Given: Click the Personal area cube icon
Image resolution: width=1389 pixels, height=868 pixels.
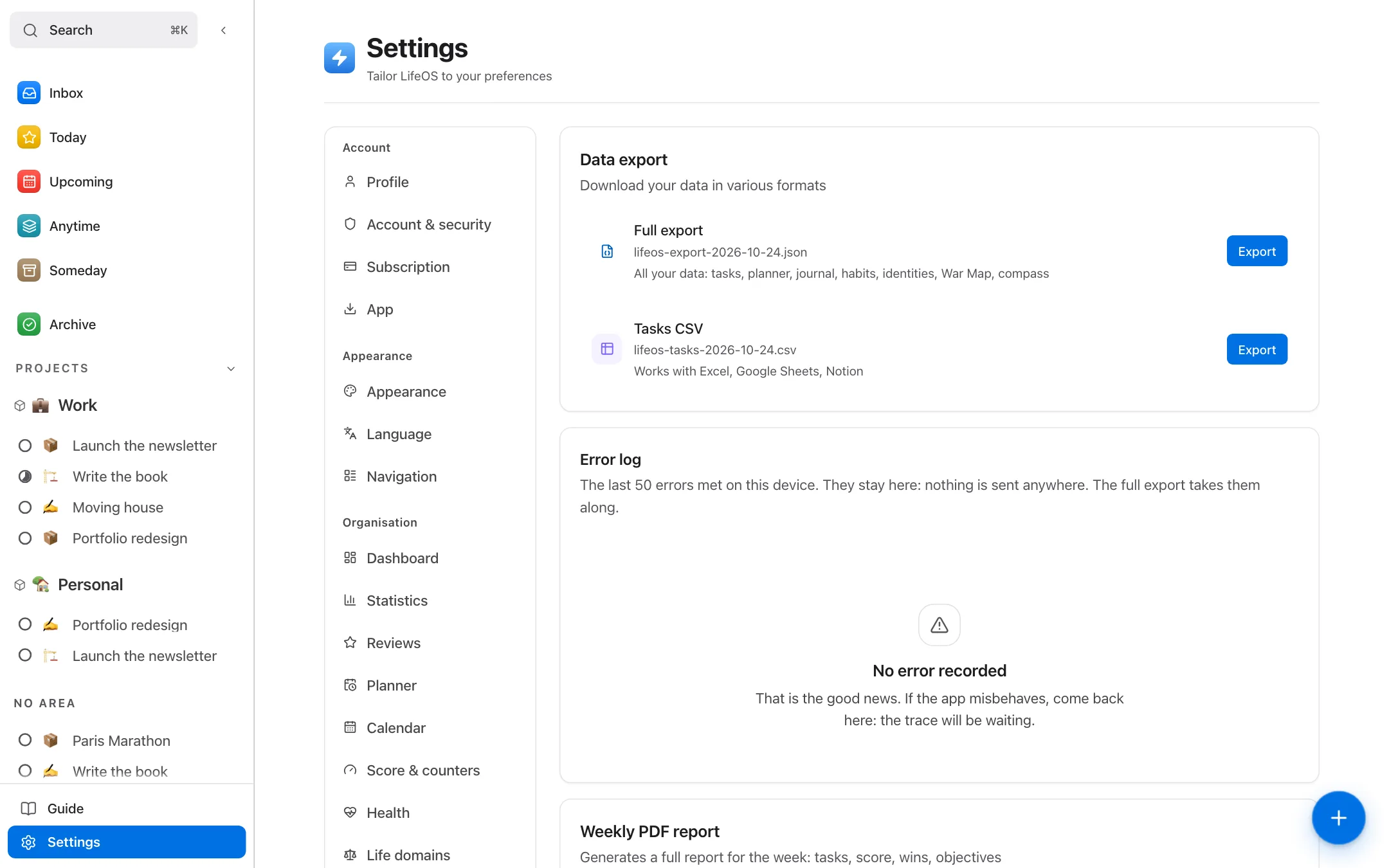Looking at the screenshot, I should tap(20, 585).
